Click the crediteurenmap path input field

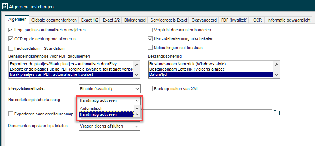coord(207,113)
